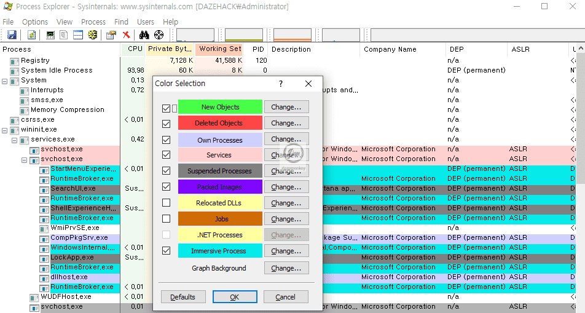Click Change for New Objects color
This screenshot has height=313, width=585.
click(286, 107)
